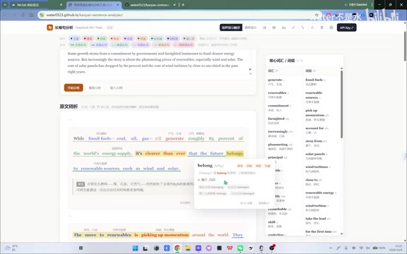Toggle the 宾语 green-dot legend chip
This screenshot has height=254, width=407.
pos(102,38)
